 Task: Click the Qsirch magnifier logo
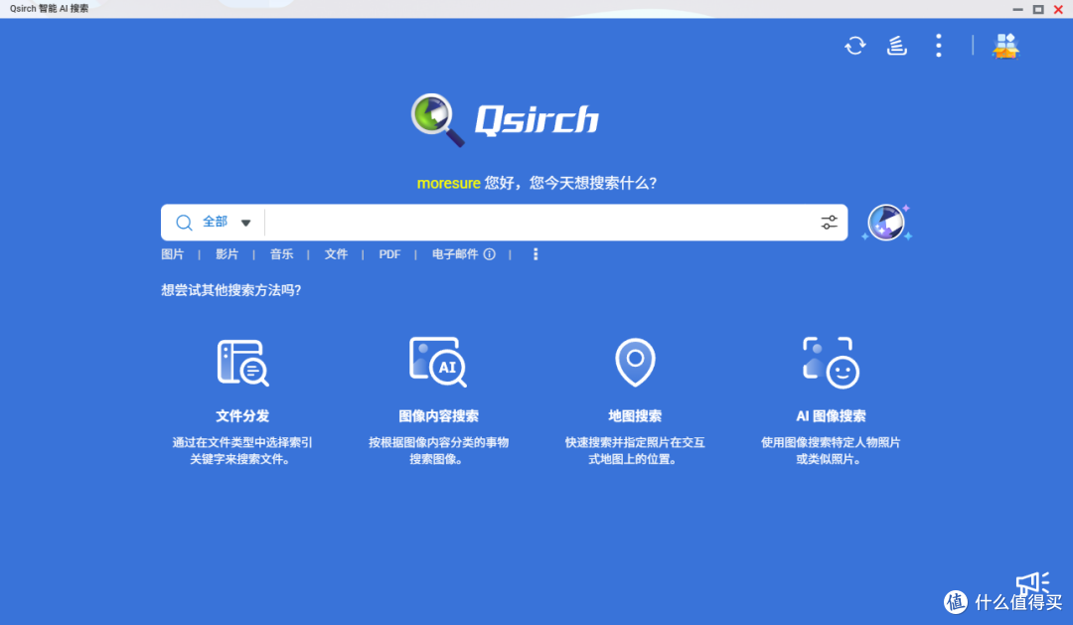437,120
